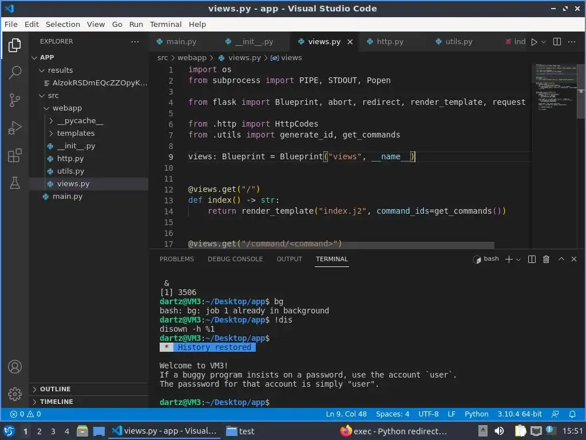Switch to the __init__.py editor tab
This screenshot has height=440, width=586.
click(x=254, y=41)
